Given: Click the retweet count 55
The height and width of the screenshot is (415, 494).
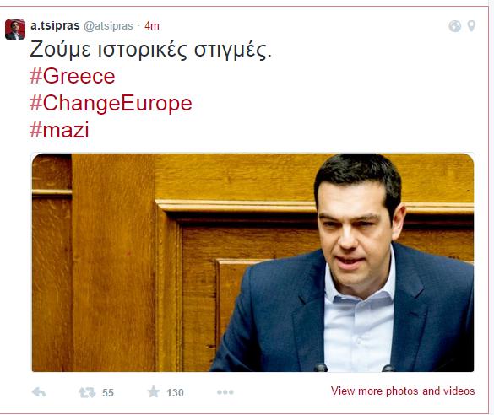Looking at the screenshot, I should point(108,393).
